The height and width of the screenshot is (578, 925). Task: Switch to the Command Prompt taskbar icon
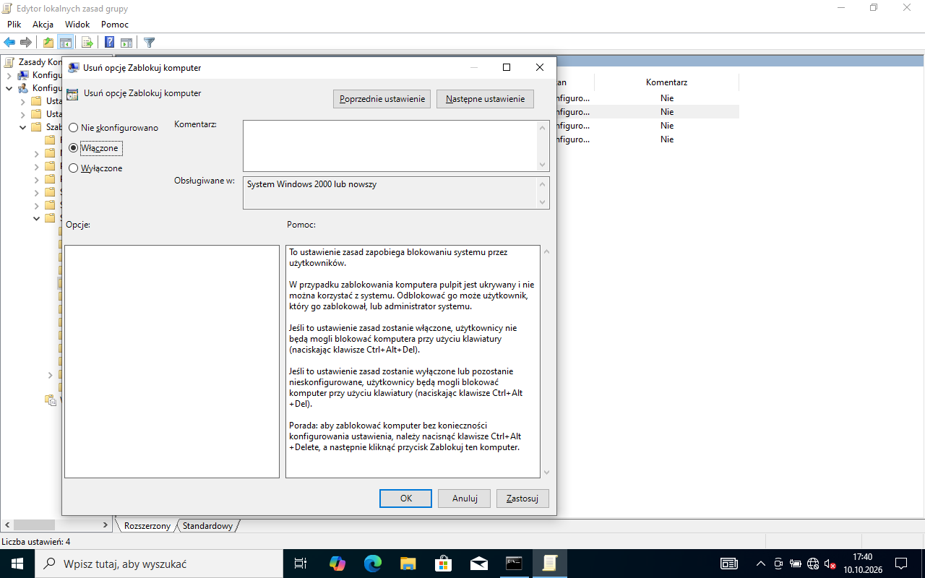(514, 564)
